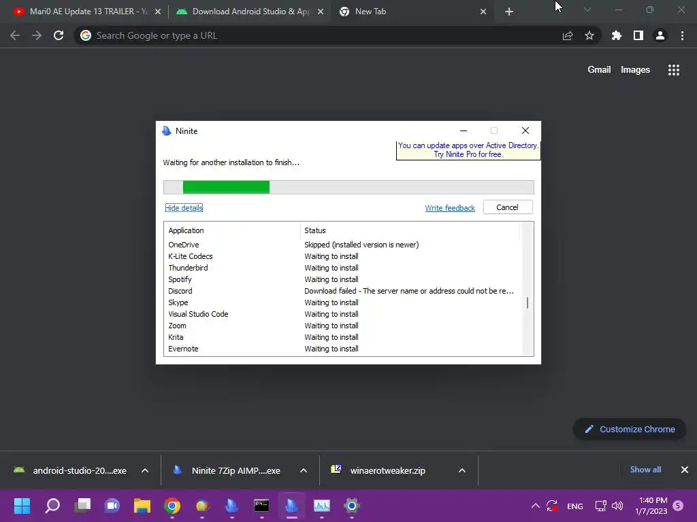The width and height of the screenshot is (697, 522).
Task: Select the Zoom row
Action: click(342, 326)
